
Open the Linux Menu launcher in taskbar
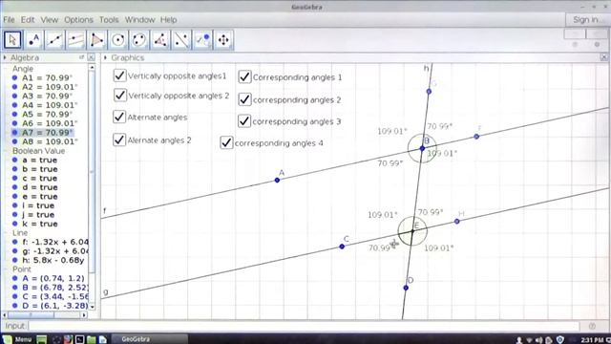click(x=17, y=339)
